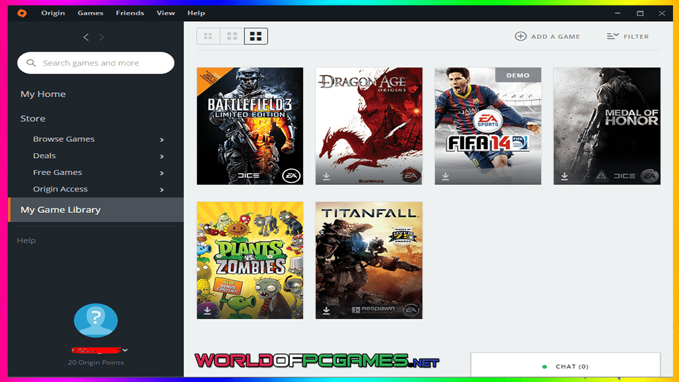Click ADD A GAME label
The image size is (679, 382).
[x=555, y=37]
